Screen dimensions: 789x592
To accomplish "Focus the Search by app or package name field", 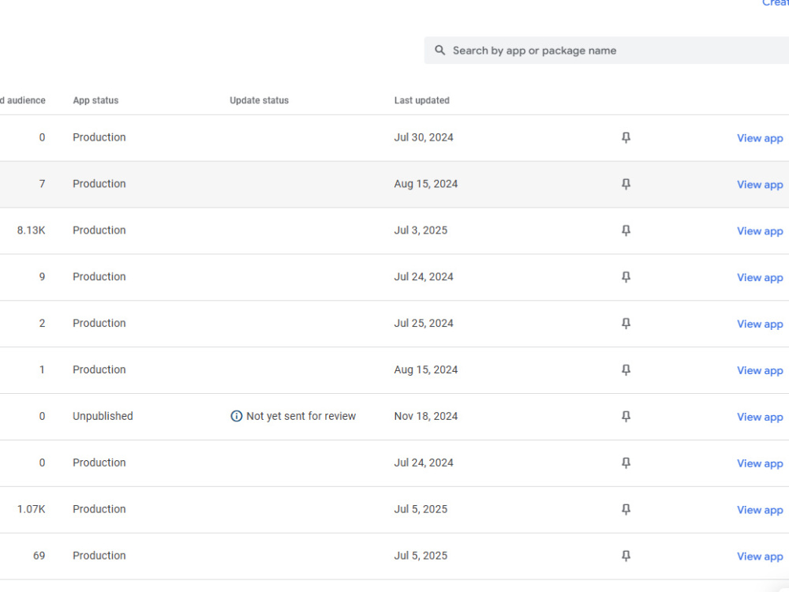I will point(606,51).
